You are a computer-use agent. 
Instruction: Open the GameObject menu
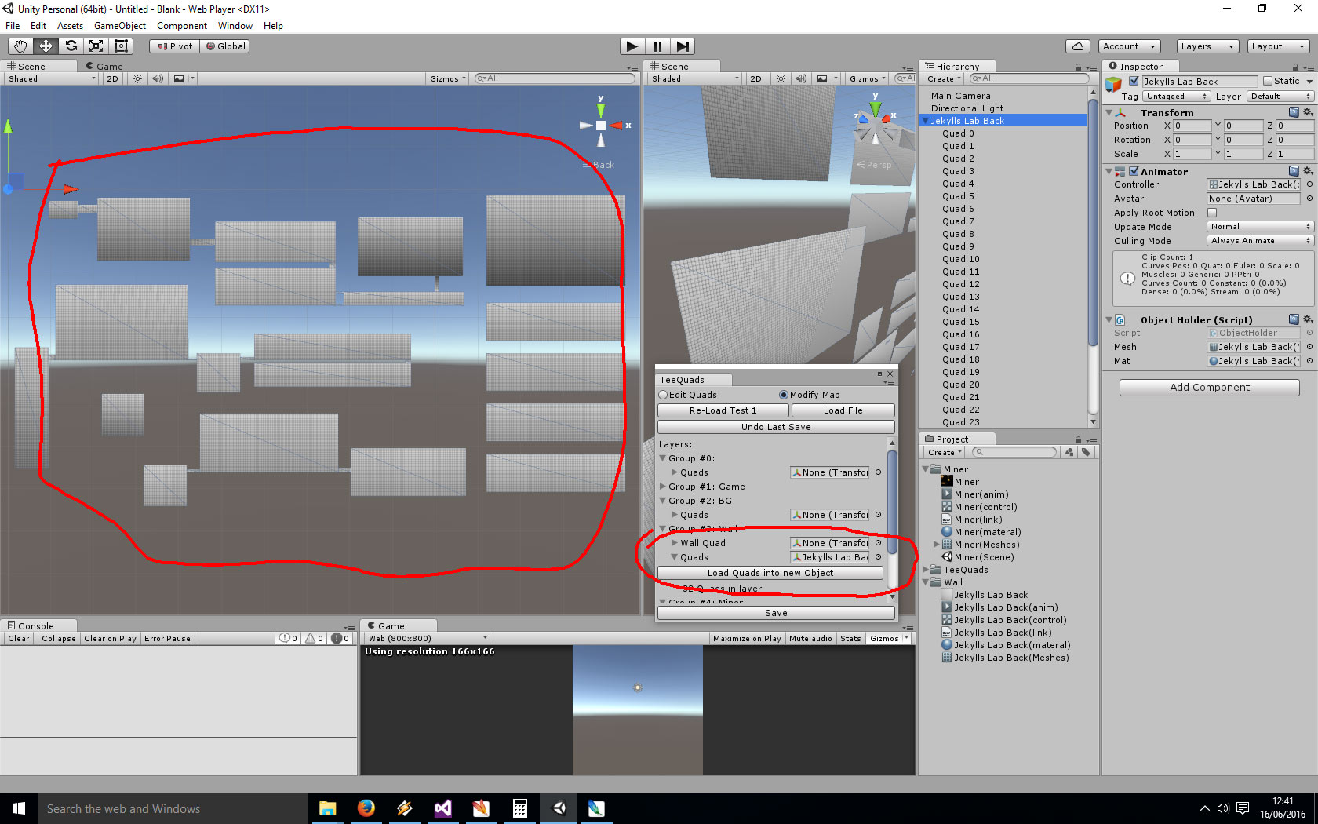click(x=119, y=26)
